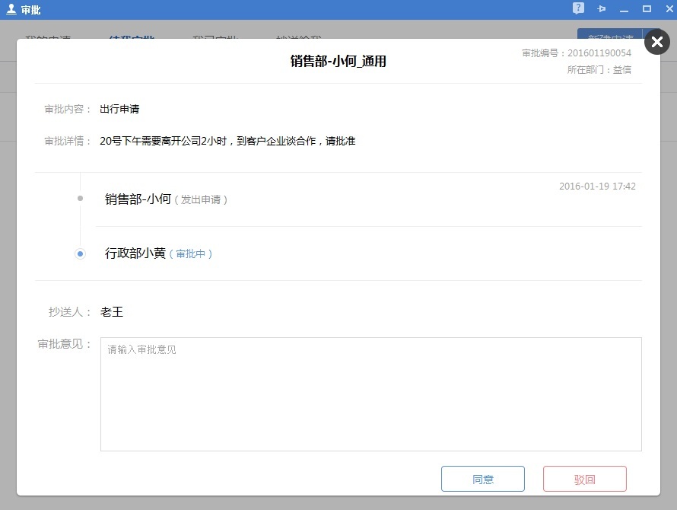Maximize the 审批 window

[x=647, y=9]
